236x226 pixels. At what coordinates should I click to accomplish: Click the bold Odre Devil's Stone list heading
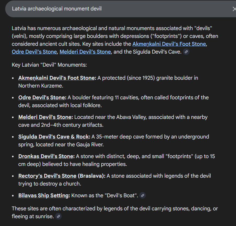click(x=42, y=97)
